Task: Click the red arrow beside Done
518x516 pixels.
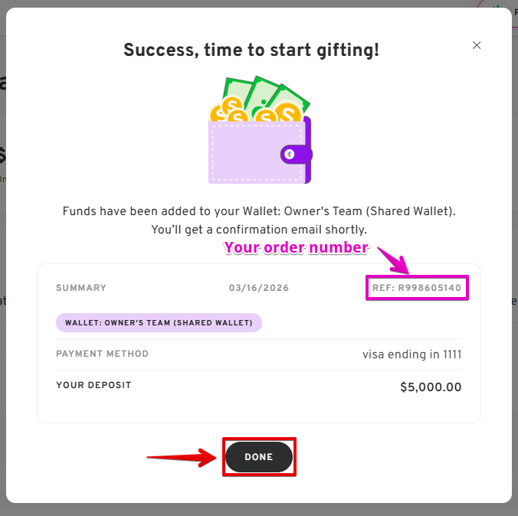Action: (182, 458)
